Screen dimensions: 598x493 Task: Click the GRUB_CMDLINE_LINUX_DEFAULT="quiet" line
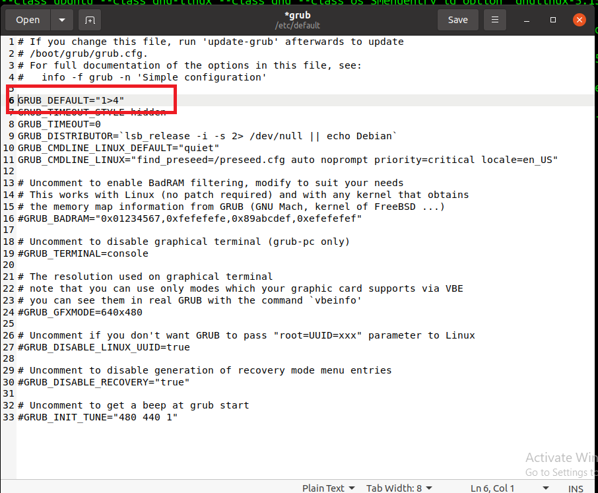pyautogui.click(x=119, y=148)
